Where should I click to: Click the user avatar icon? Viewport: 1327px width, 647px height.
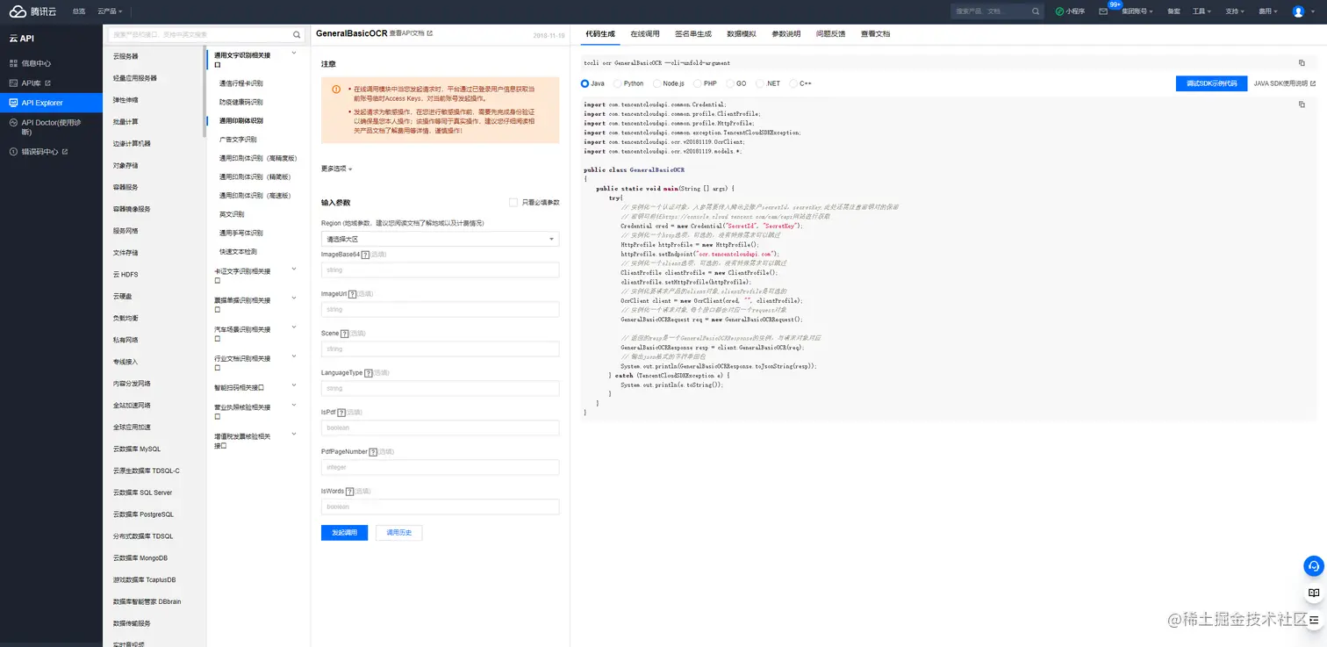pyautogui.click(x=1299, y=11)
